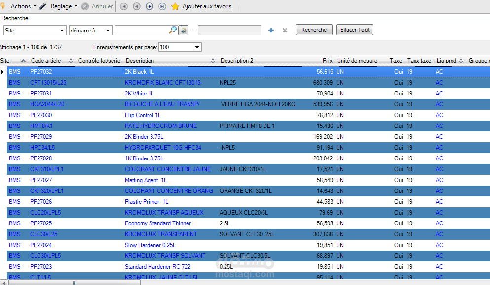Click the Prix column header

click(x=328, y=61)
